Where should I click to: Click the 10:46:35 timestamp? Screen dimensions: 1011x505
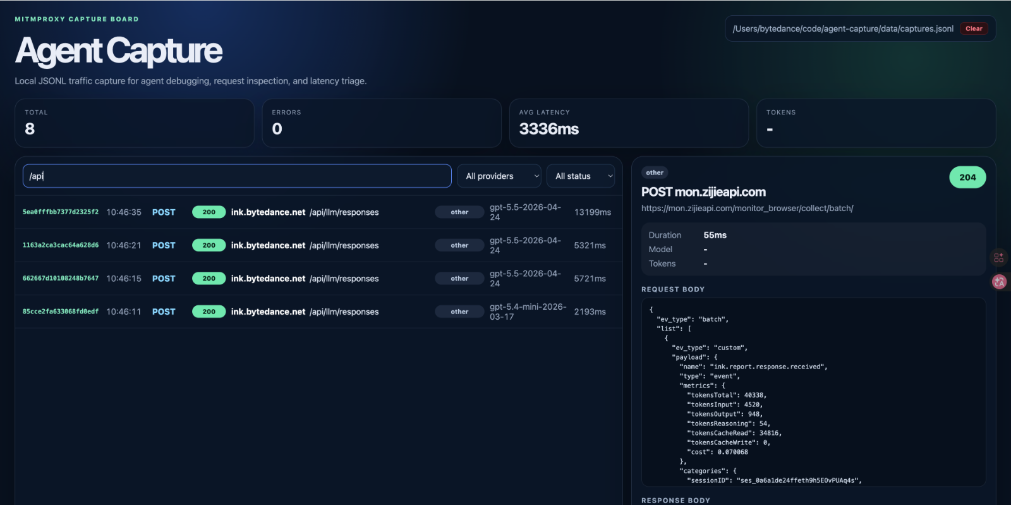[124, 212]
